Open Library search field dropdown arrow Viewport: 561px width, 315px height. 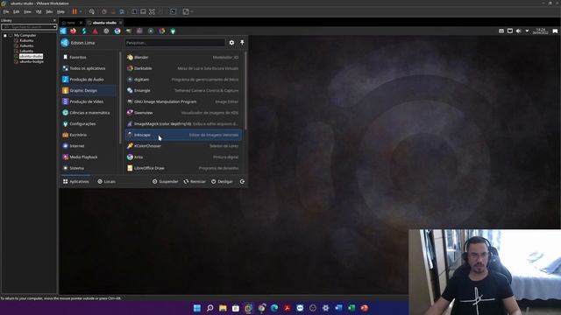(54, 27)
